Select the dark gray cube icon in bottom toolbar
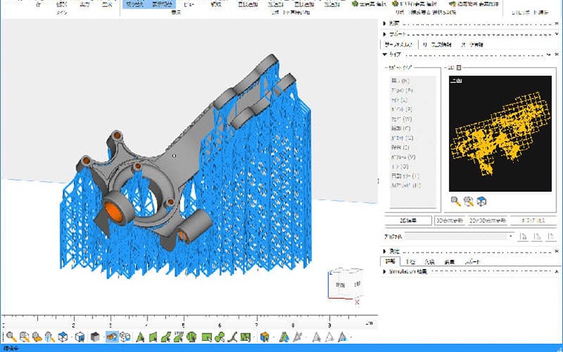Viewport: 563px width, 352px height. (x=96, y=337)
